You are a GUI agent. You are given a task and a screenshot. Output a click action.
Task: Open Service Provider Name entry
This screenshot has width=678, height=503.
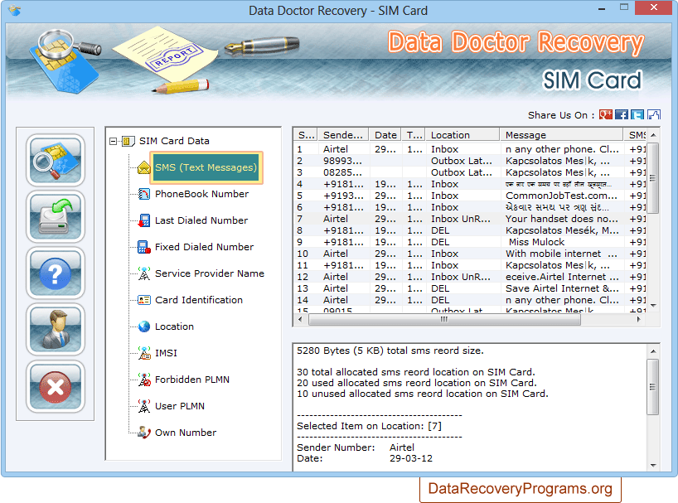(x=209, y=273)
